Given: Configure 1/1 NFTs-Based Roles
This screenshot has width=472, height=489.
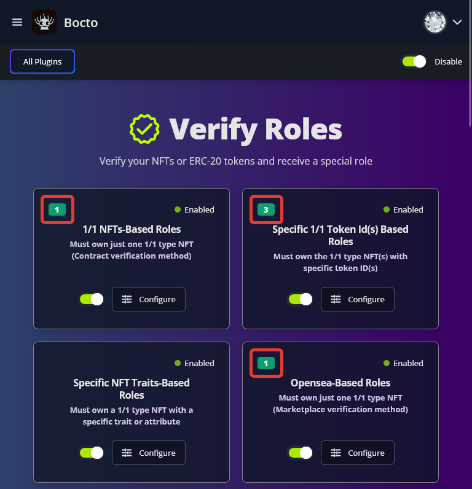Looking at the screenshot, I should (x=148, y=299).
